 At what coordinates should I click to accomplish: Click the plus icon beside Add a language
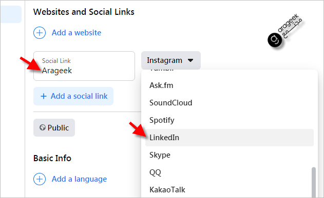(x=40, y=179)
